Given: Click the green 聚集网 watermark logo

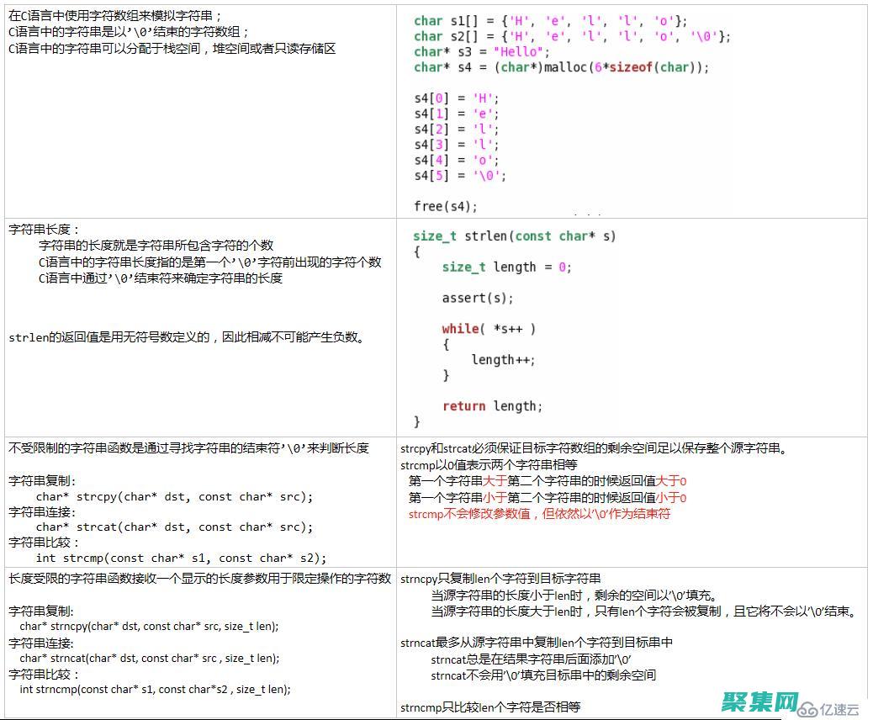Looking at the screenshot, I should [758, 703].
